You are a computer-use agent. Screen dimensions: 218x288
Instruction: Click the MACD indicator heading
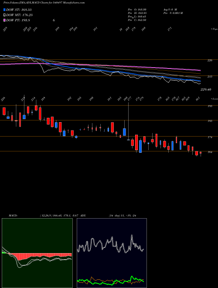13,216
